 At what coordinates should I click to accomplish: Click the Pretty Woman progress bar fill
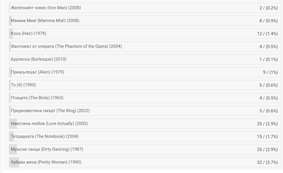pos(14,162)
